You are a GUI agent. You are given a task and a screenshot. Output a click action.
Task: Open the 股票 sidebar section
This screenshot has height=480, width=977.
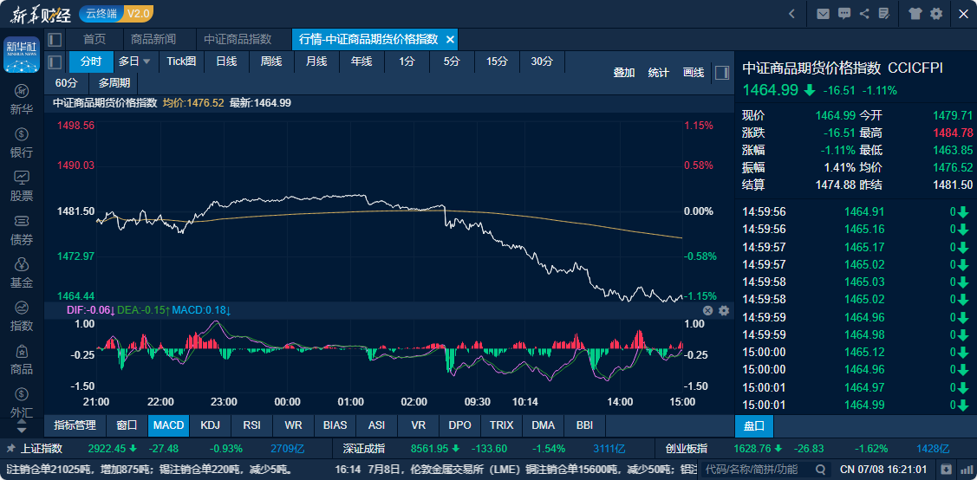[x=22, y=186]
